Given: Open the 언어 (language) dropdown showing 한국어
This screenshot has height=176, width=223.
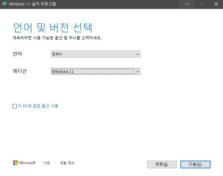Looking at the screenshot, I should click(x=96, y=54).
